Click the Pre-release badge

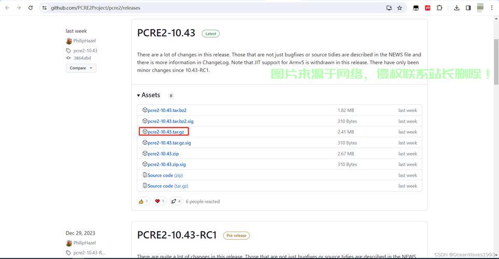[236, 236]
